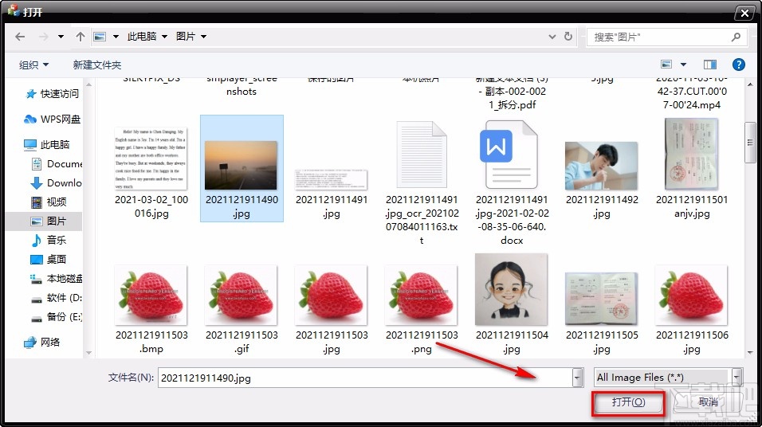Screen dimensions: 762x427
Task: Select 软件 (D:) drive in sidebar
Action: coord(57,297)
